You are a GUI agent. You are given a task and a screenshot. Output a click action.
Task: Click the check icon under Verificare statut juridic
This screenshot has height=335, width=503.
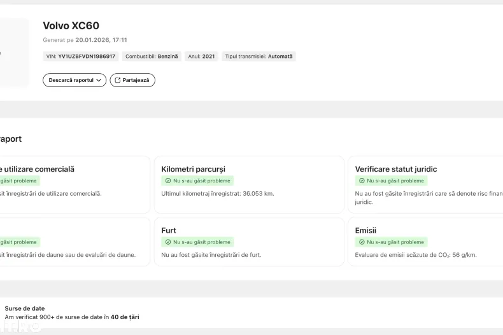(x=362, y=181)
